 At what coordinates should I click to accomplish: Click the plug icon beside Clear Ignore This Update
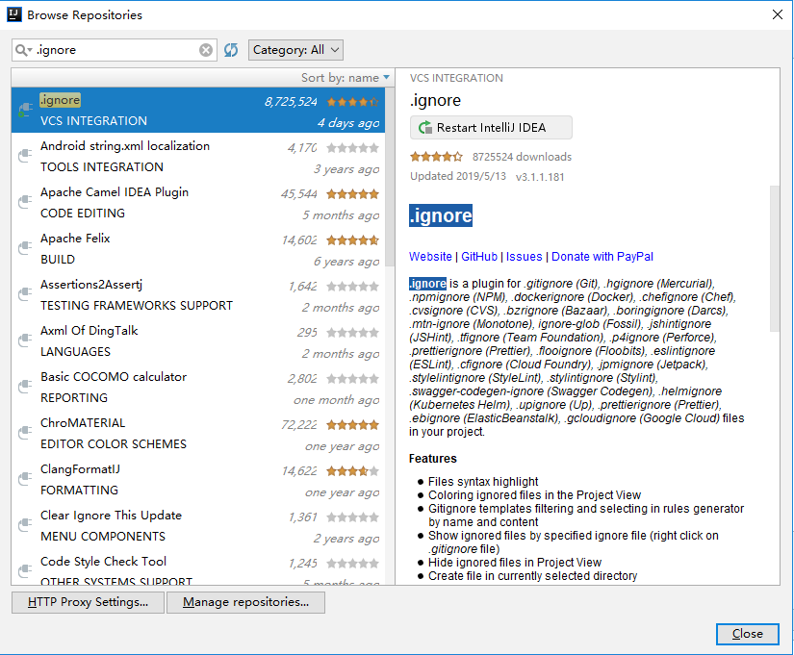(x=25, y=525)
